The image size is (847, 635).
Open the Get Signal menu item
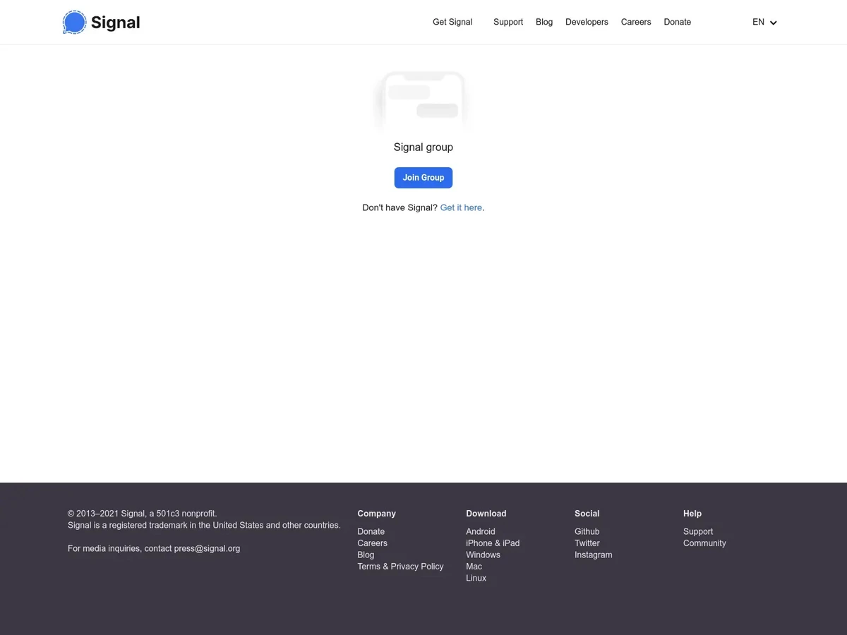(x=452, y=23)
